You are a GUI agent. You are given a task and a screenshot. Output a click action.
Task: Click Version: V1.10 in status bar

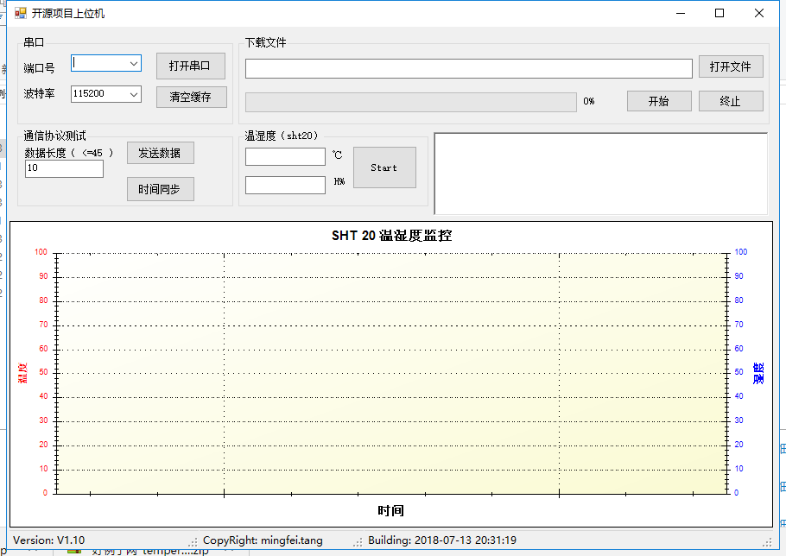(x=48, y=540)
